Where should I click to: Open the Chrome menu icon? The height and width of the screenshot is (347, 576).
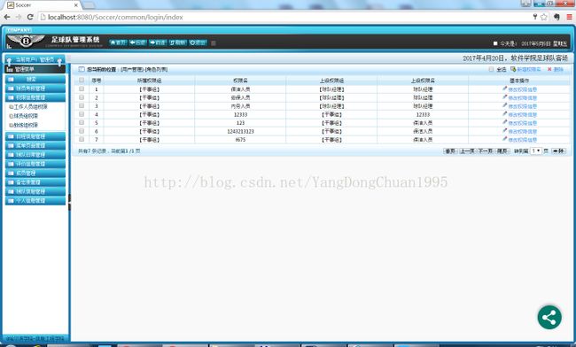tap(569, 17)
